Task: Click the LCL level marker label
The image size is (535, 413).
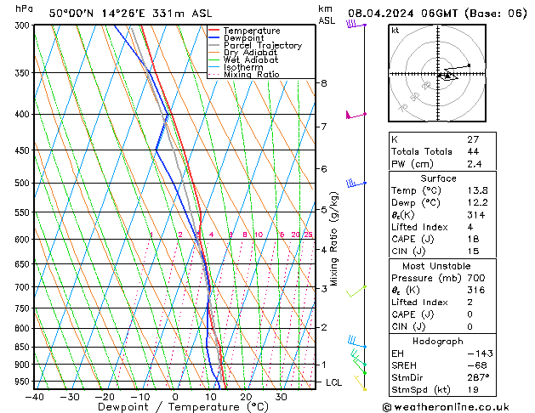Action: point(333,382)
